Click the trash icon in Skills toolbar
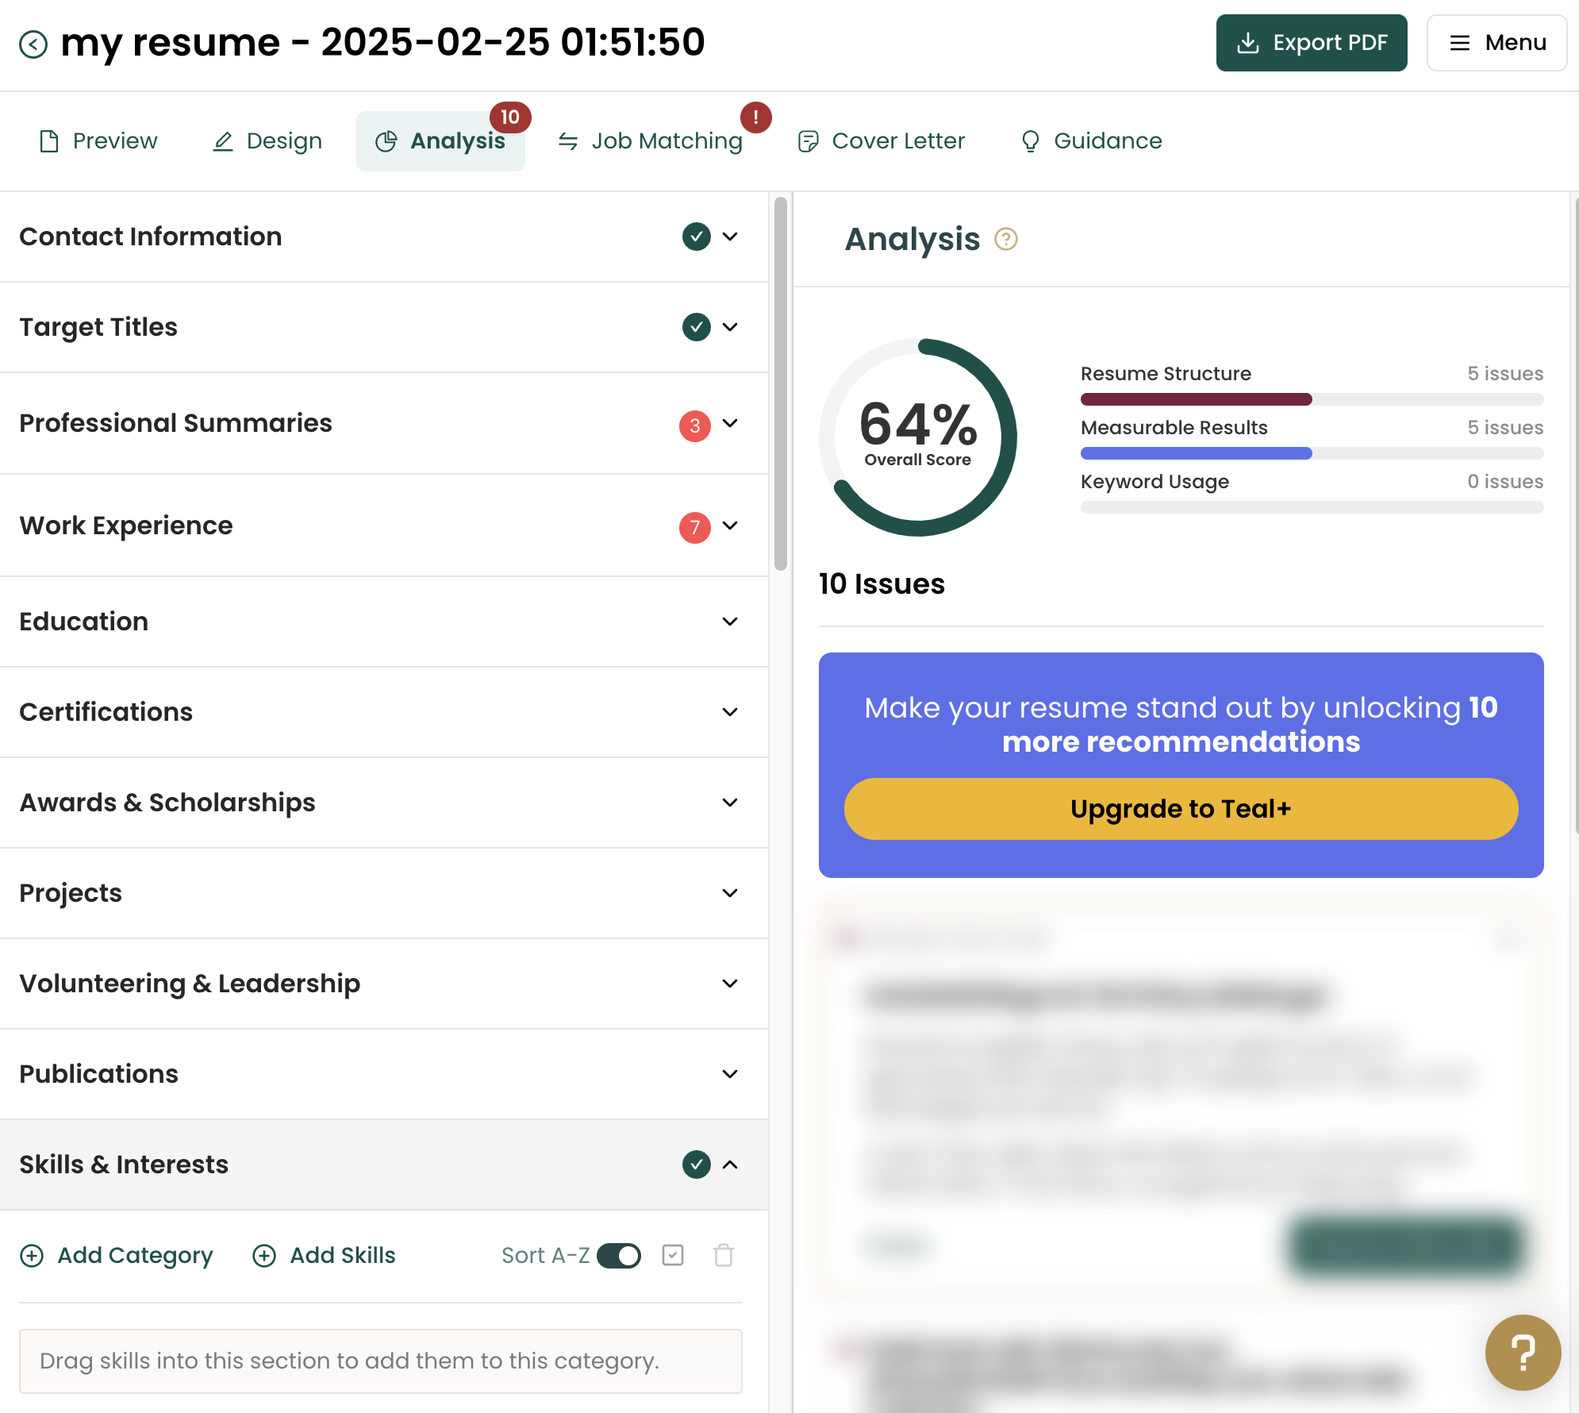Image resolution: width=1579 pixels, height=1413 pixels. pyautogui.click(x=723, y=1255)
